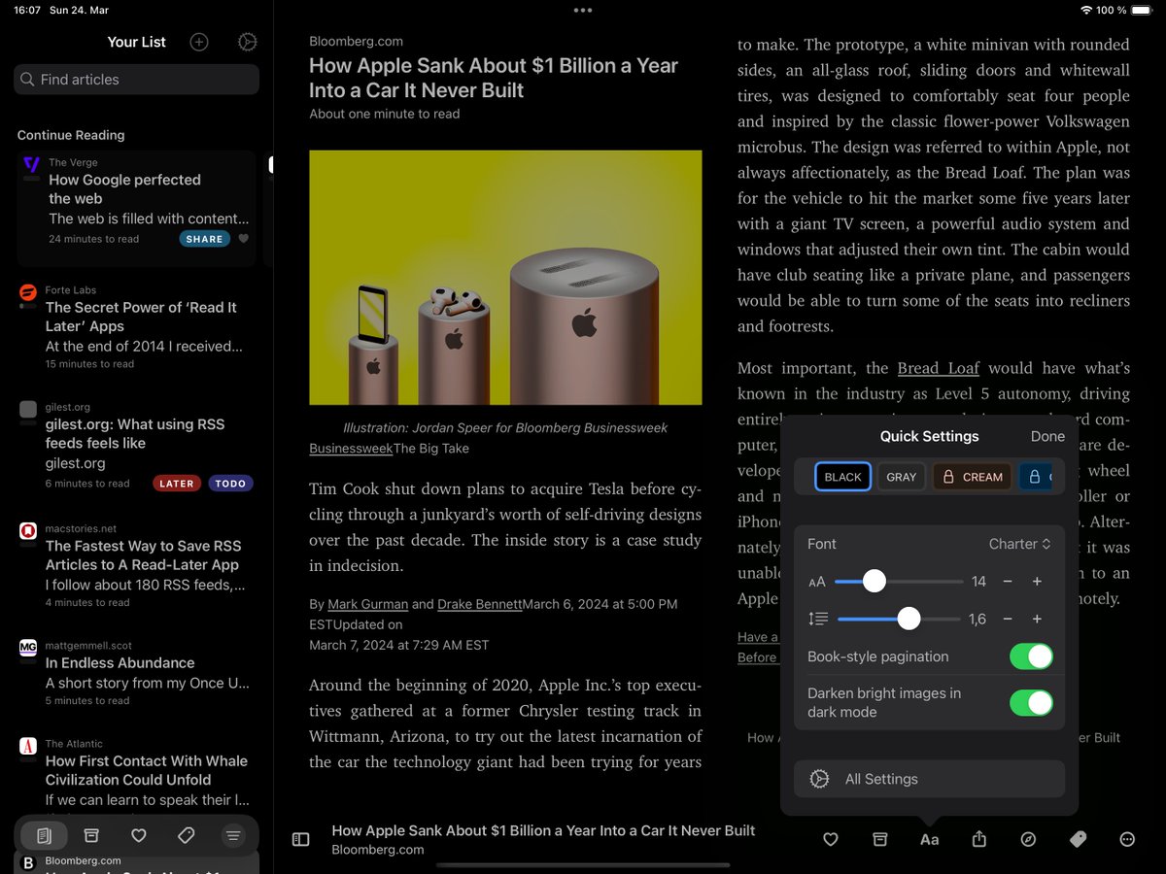Open more options ellipsis icon
Image resolution: width=1166 pixels, height=874 pixels.
[x=1127, y=839]
